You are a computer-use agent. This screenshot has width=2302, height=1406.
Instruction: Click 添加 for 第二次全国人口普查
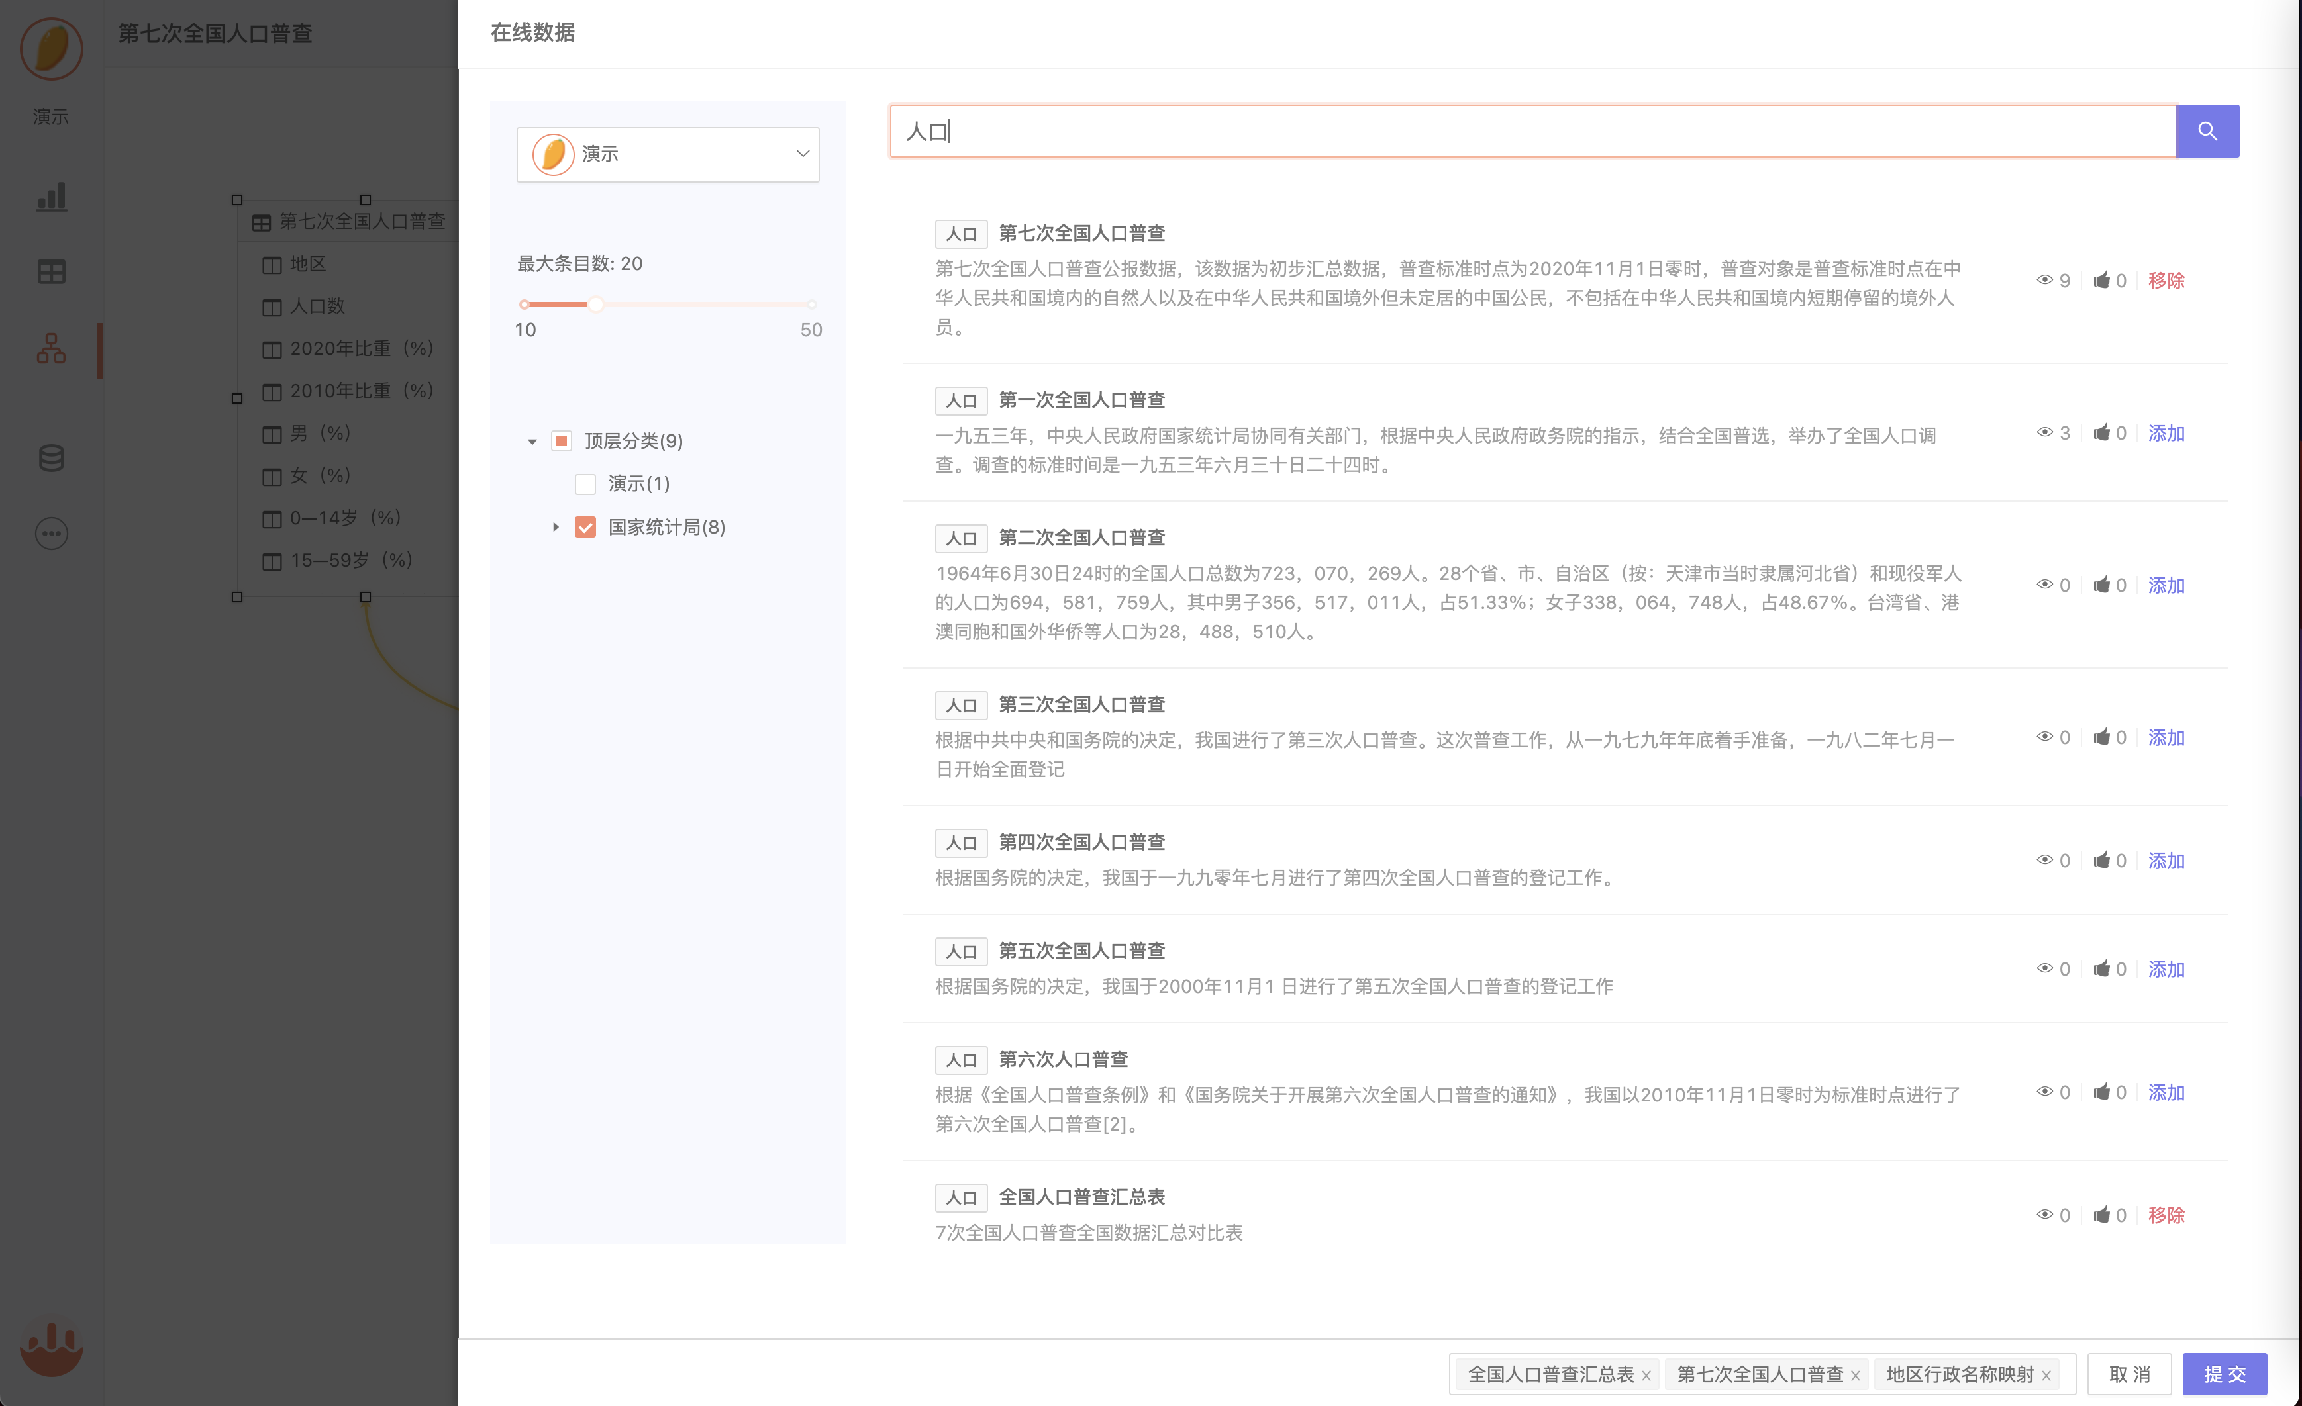[2166, 585]
